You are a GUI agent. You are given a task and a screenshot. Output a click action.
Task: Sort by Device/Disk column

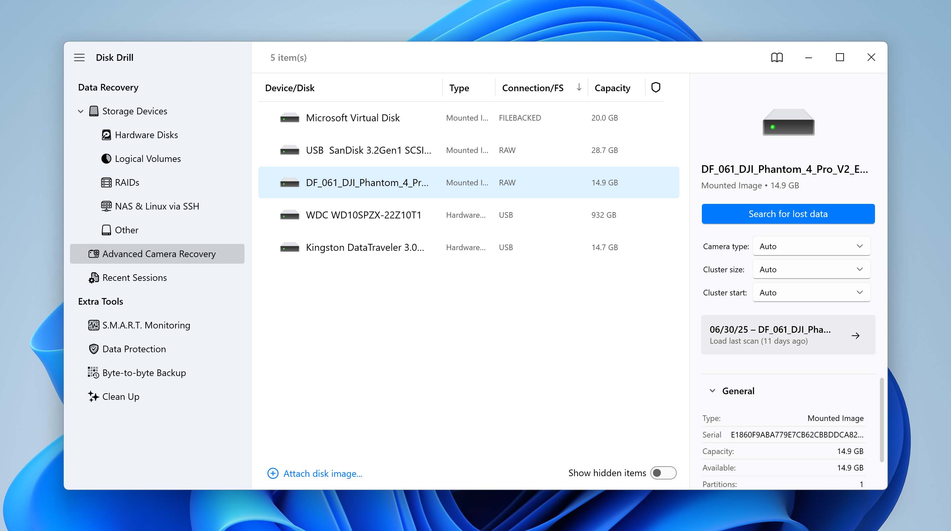coord(289,88)
